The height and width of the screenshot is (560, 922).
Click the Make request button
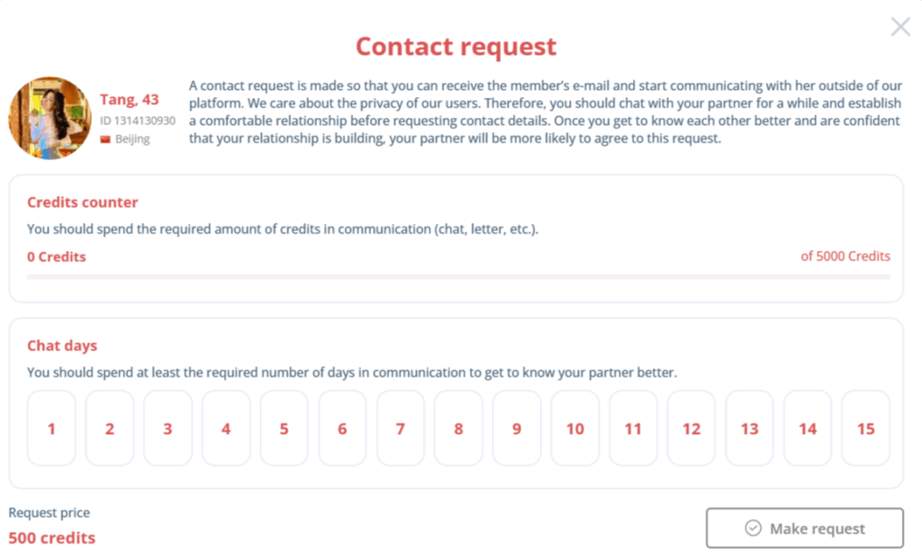(x=804, y=528)
